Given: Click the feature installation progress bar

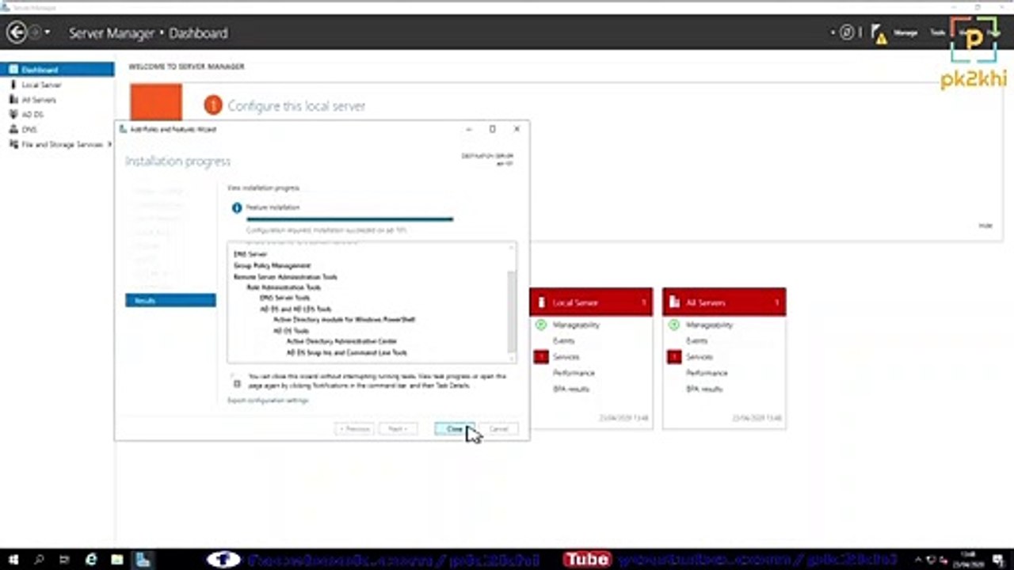Looking at the screenshot, I should (349, 219).
